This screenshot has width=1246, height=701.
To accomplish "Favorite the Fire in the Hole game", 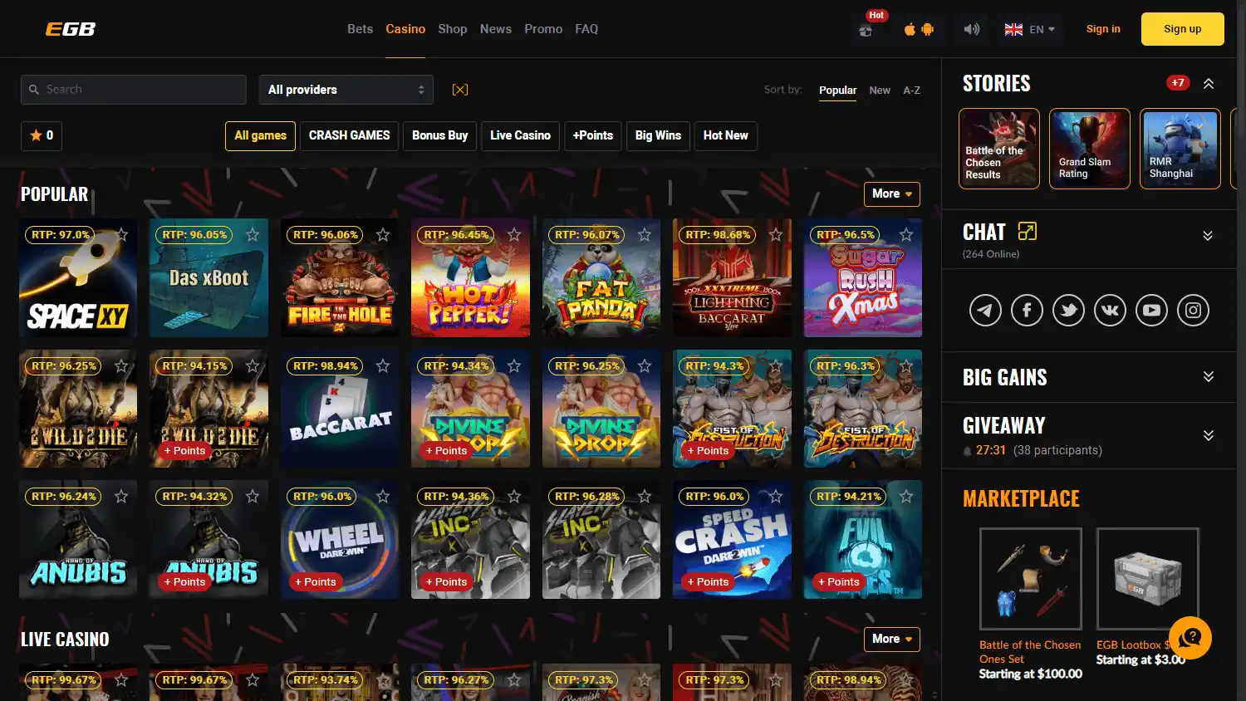I will (383, 235).
